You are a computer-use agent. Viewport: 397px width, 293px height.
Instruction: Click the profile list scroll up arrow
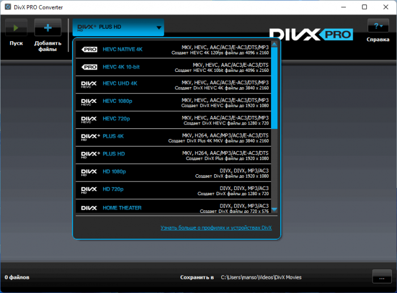[x=274, y=45]
